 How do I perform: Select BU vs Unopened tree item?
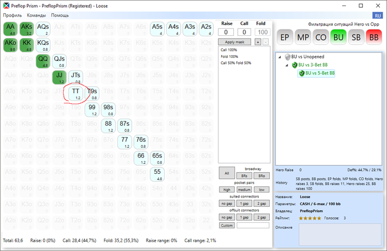coord(307,57)
